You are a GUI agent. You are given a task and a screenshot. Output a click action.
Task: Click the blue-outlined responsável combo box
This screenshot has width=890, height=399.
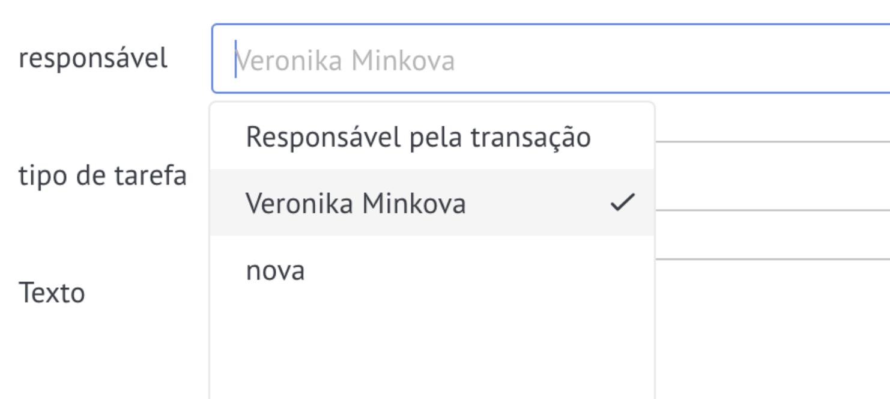[x=551, y=59]
